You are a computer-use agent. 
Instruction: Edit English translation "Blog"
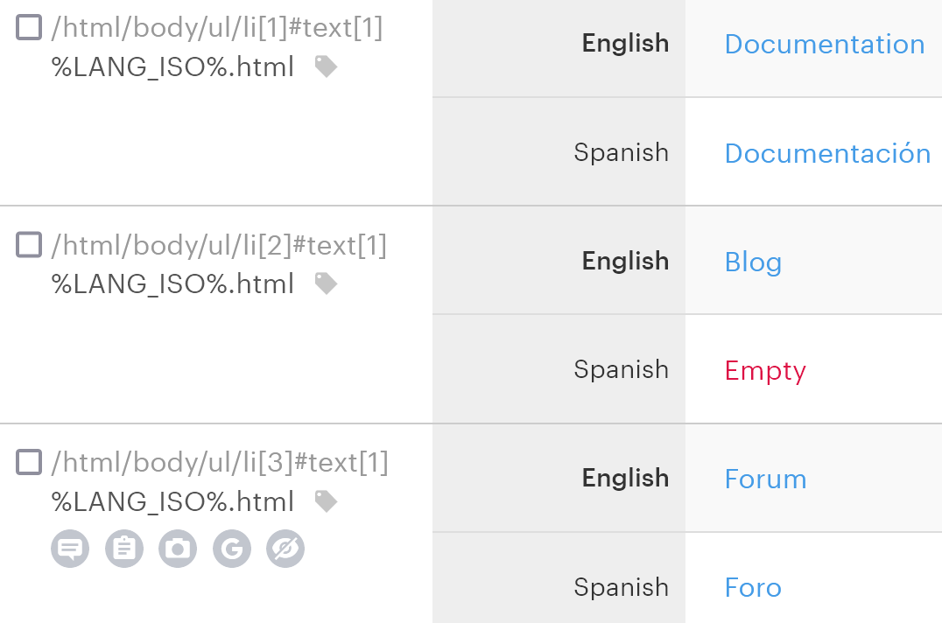pos(753,262)
